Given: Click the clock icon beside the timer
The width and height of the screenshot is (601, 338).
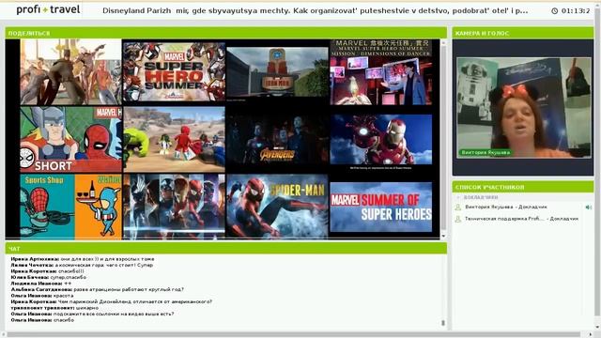Looking at the screenshot, I should (x=554, y=10).
